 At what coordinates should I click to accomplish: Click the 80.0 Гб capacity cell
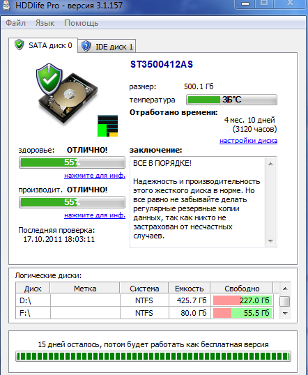190,313
